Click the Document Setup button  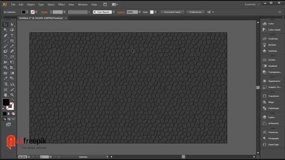[x=172, y=12]
